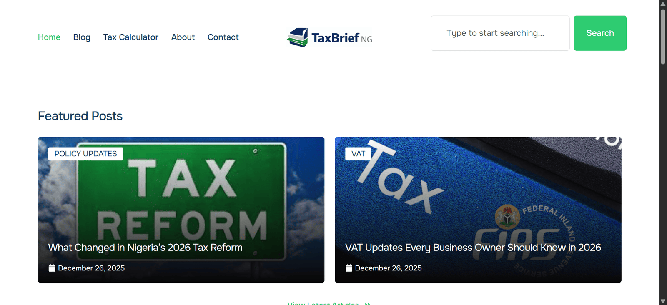Click the green Search button

(x=600, y=33)
